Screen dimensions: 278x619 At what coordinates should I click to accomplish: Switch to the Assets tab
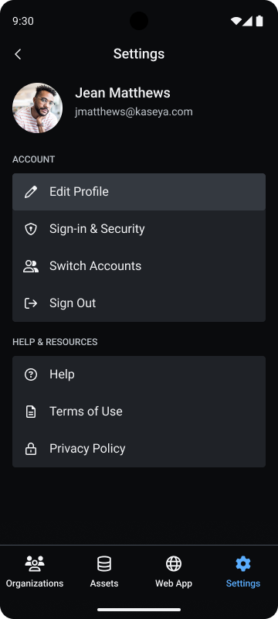[x=104, y=571]
